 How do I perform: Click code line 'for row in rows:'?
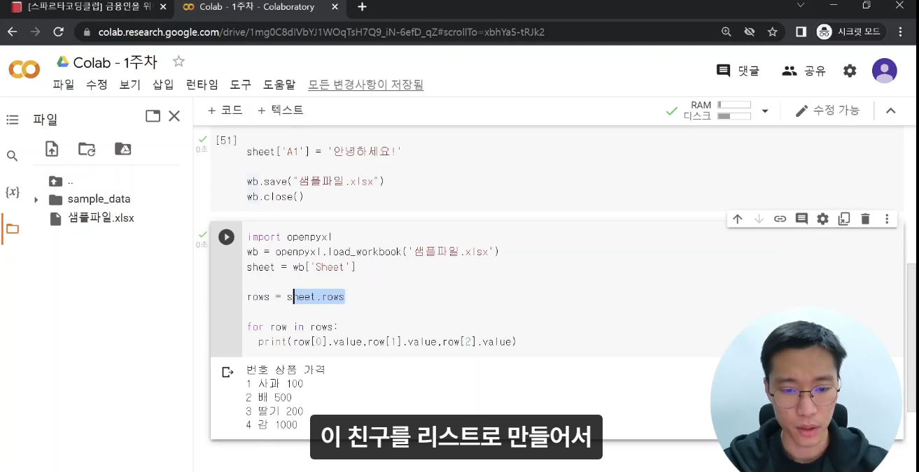click(x=293, y=327)
